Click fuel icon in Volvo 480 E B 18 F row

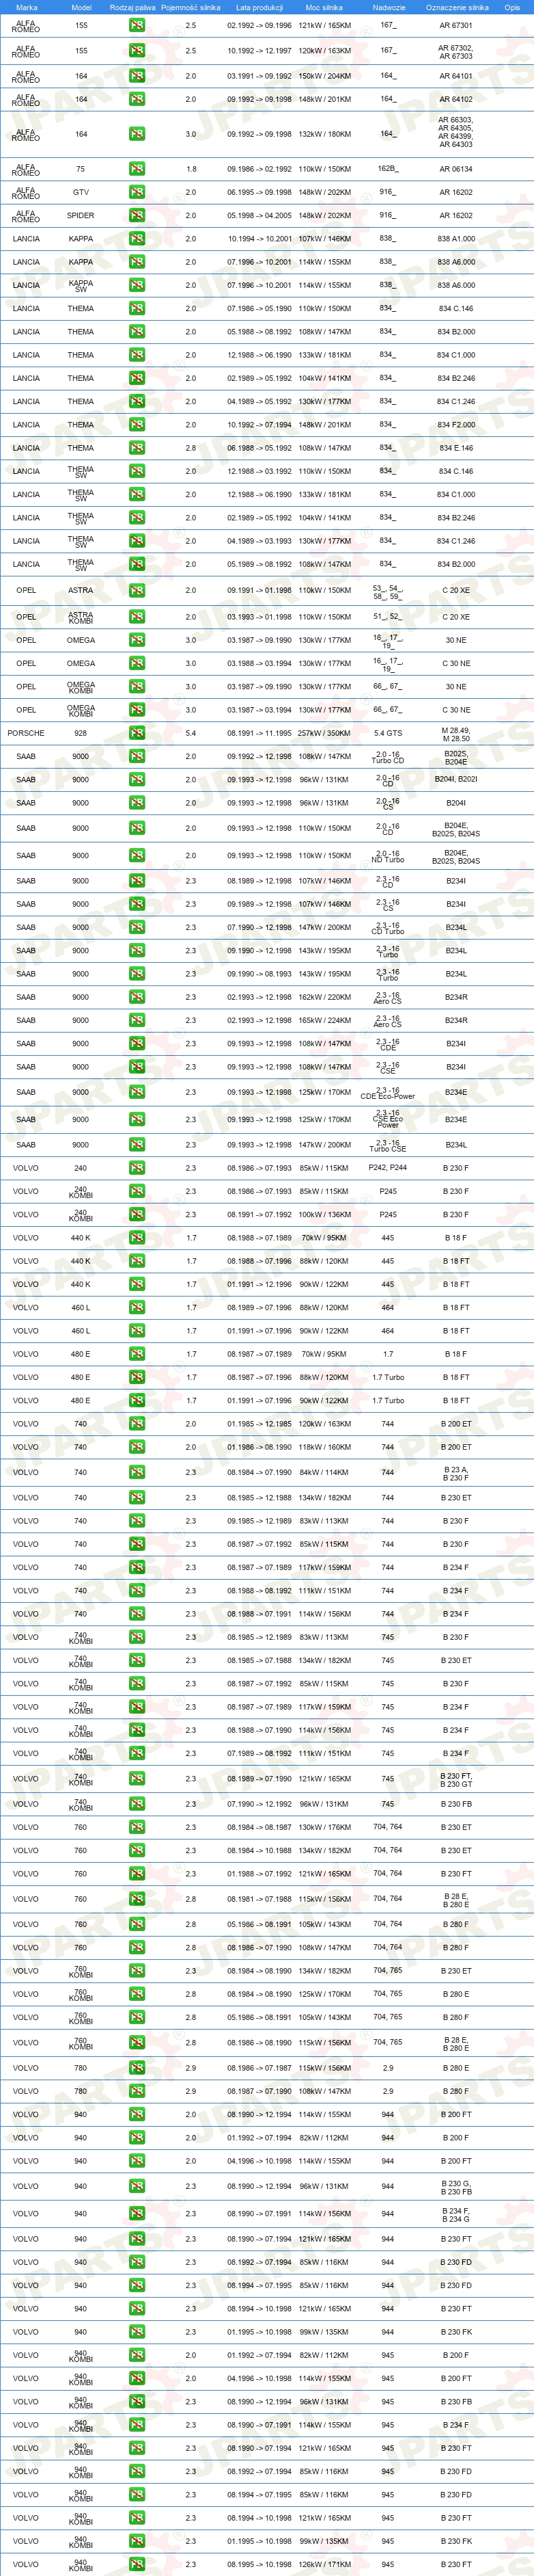[137, 1354]
